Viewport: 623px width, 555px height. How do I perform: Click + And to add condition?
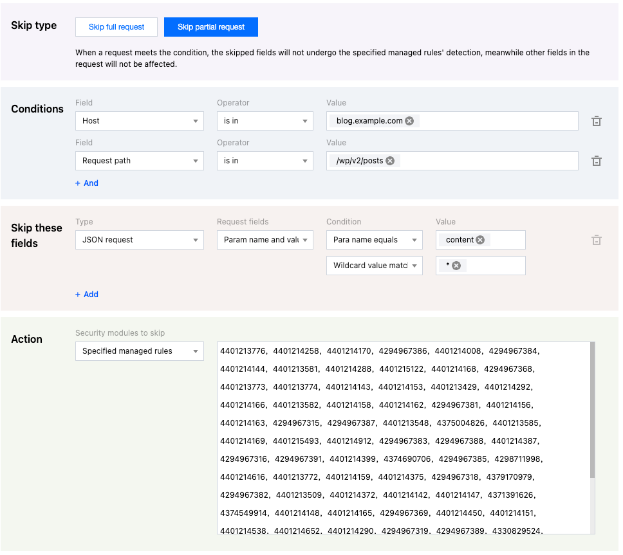87,183
